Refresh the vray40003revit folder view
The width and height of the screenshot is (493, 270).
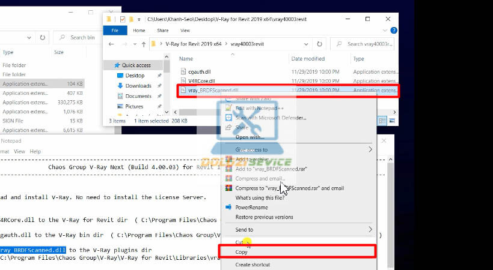point(320,44)
